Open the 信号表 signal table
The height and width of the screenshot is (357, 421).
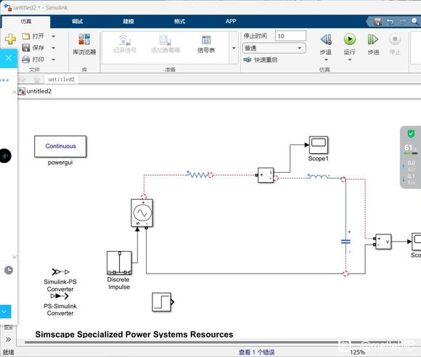coord(206,44)
